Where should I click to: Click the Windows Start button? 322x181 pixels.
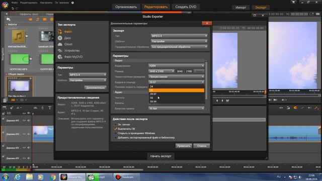[6, 177]
